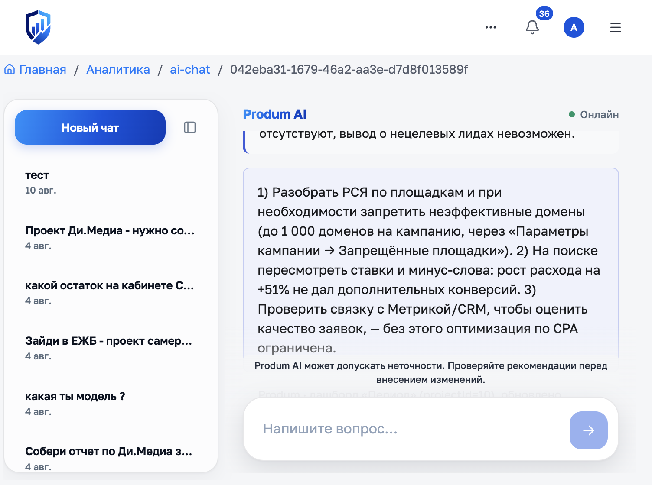
Task: Open chat какой остаток на кабинете
Action: (x=111, y=292)
